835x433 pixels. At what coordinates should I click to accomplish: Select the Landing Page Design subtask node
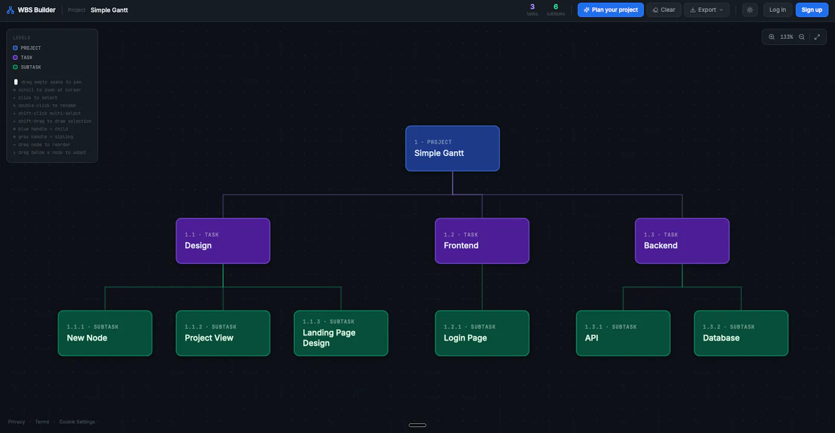point(341,333)
